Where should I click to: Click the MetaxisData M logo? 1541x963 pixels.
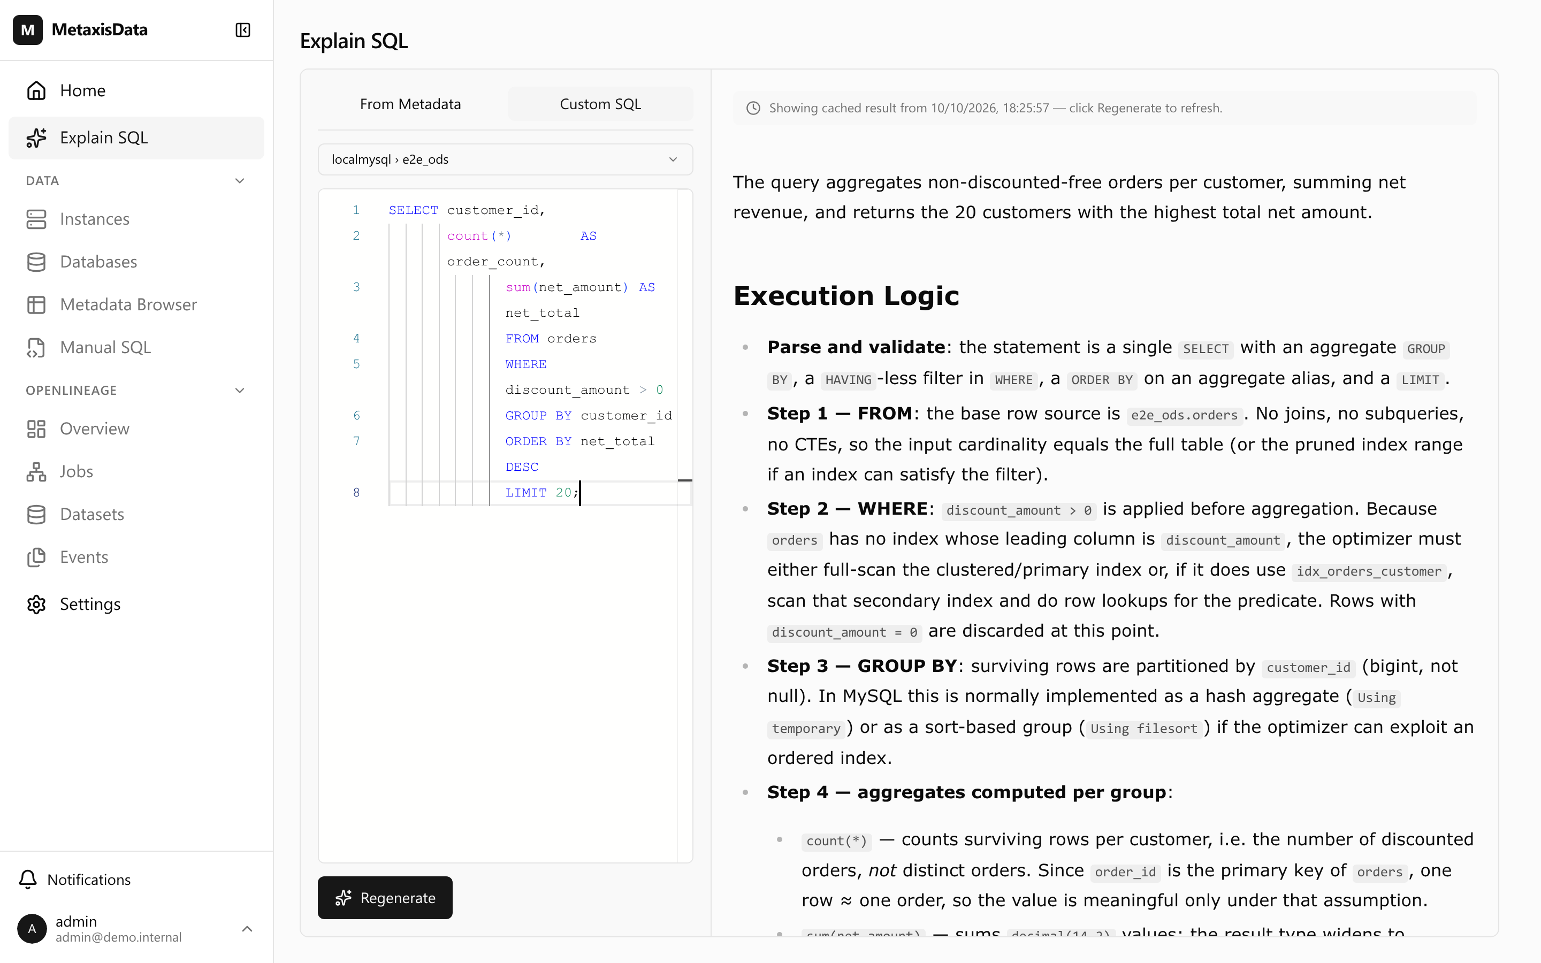(x=27, y=30)
